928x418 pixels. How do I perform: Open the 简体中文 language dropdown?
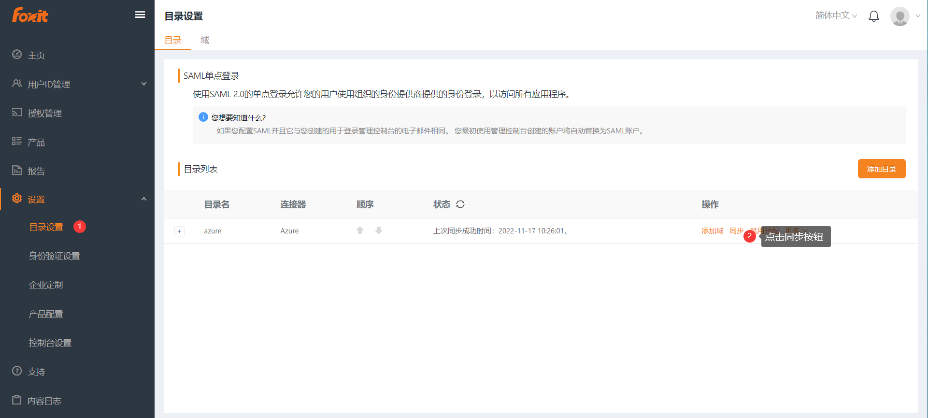836,15
